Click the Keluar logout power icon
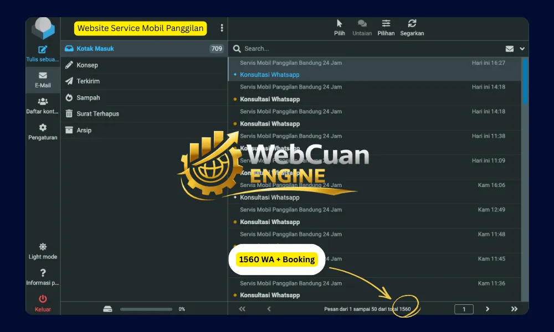 coord(43,299)
